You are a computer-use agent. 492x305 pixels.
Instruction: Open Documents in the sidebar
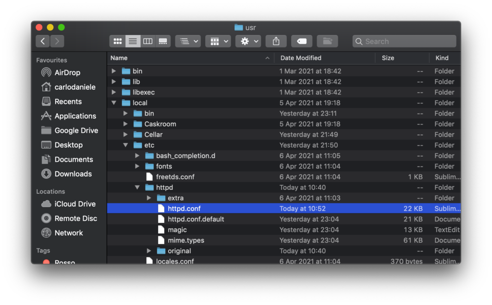pos(67,159)
